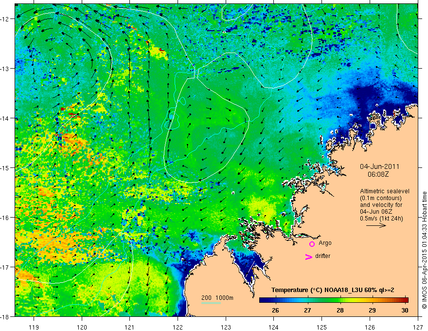Click the '200 1000m' depth contour label
428x331 pixels.
pyautogui.click(x=217, y=298)
